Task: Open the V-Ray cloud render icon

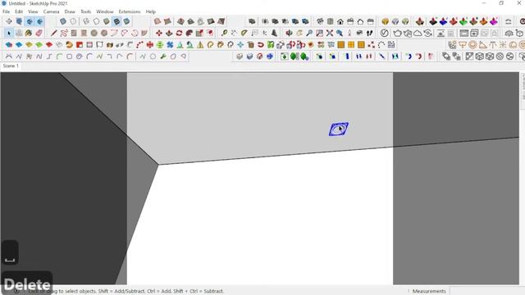Action: [418, 33]
